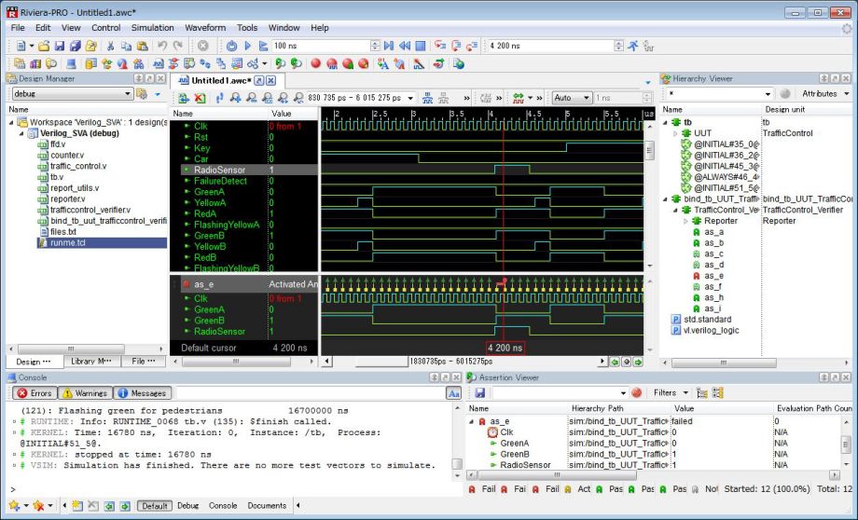
Task: Collapse the as_e row in Assertion Viewer
Action: 471,421
